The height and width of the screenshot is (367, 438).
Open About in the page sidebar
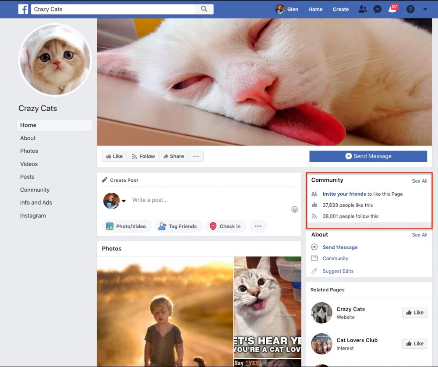(x=28, y=138)
